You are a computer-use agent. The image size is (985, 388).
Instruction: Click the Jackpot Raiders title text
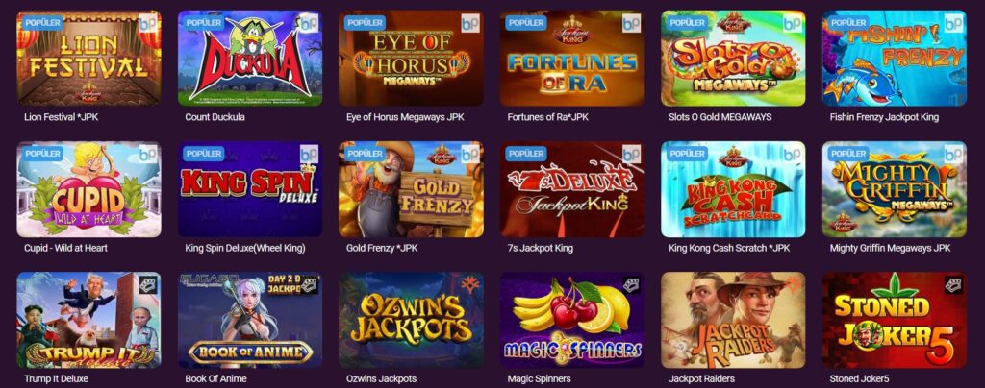701,378
